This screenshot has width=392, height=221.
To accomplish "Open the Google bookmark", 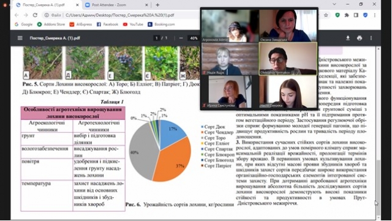I will 23,24.
